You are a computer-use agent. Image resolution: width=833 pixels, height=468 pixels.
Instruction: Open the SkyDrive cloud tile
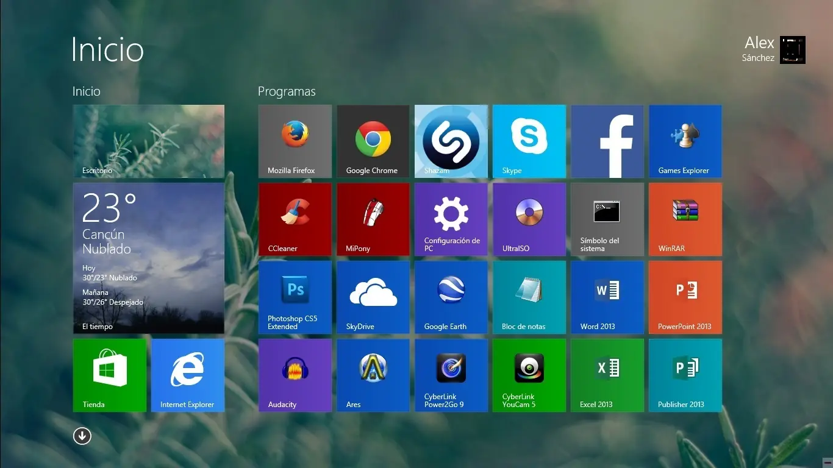[373, 297]
